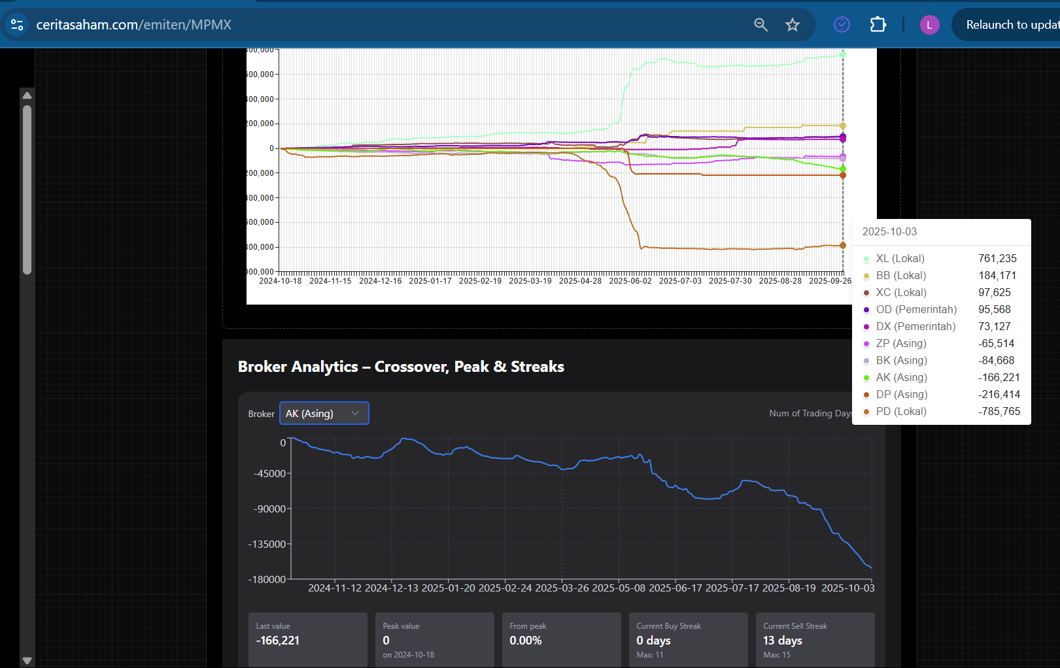Click the zoom magnifier icon in address bar

[761, 25]
